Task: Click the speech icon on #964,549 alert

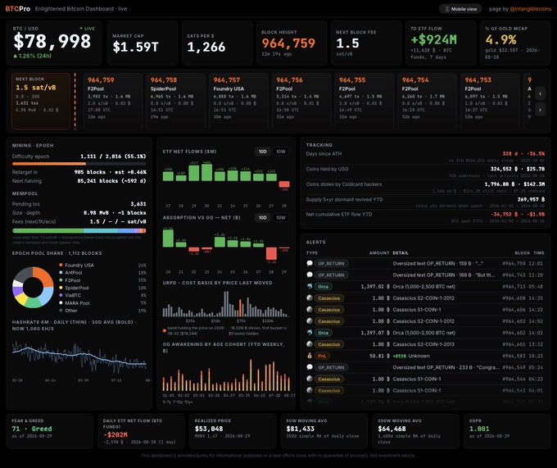Action: click(310, 367)
